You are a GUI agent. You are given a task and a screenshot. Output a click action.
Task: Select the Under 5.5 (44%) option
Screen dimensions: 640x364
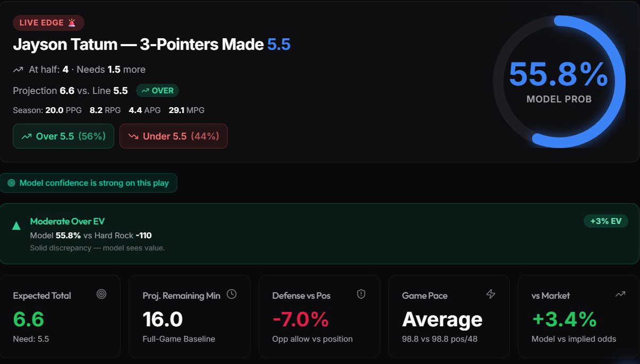pyautogui.click(x=174, y=136)
